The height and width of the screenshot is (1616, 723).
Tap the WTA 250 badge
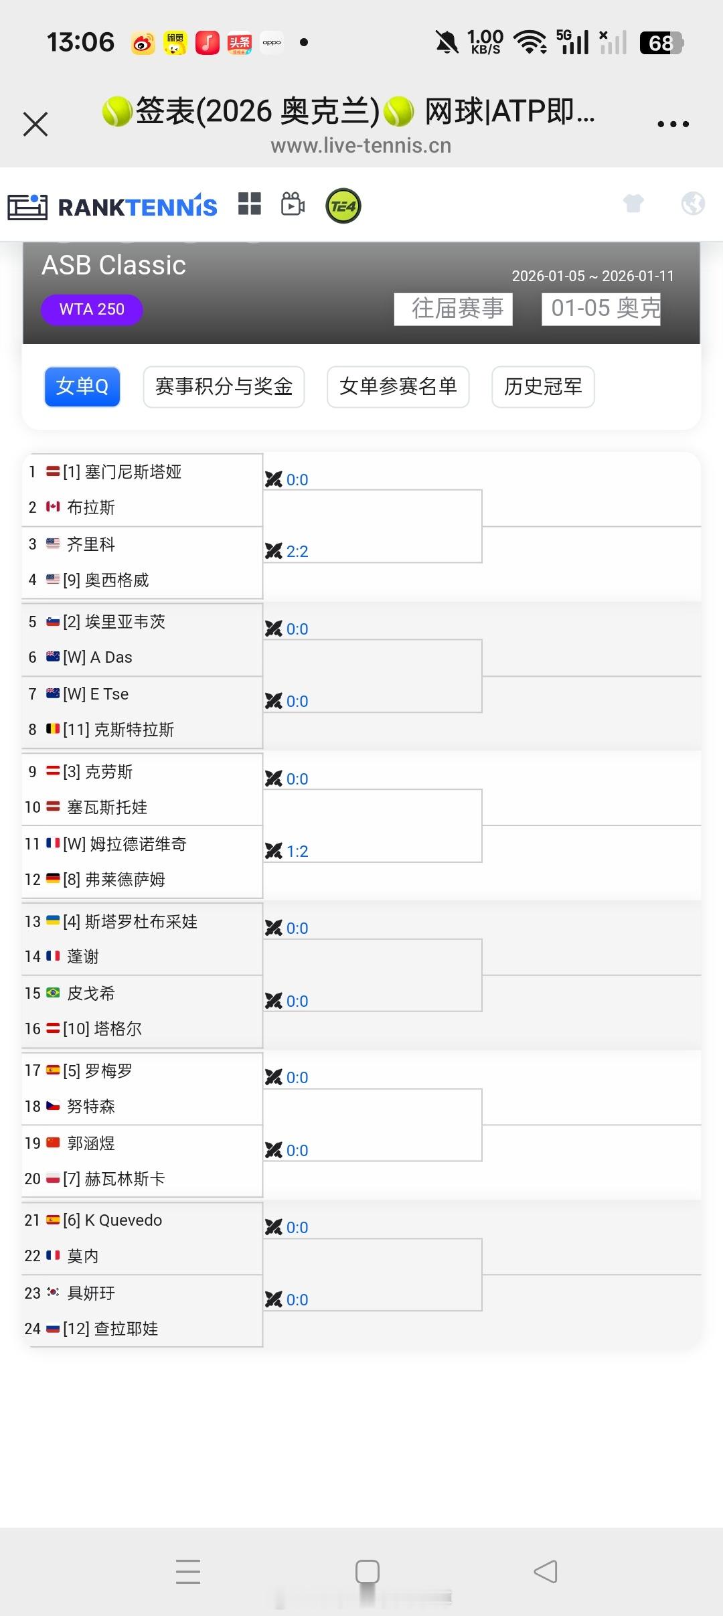coord(92,309)
